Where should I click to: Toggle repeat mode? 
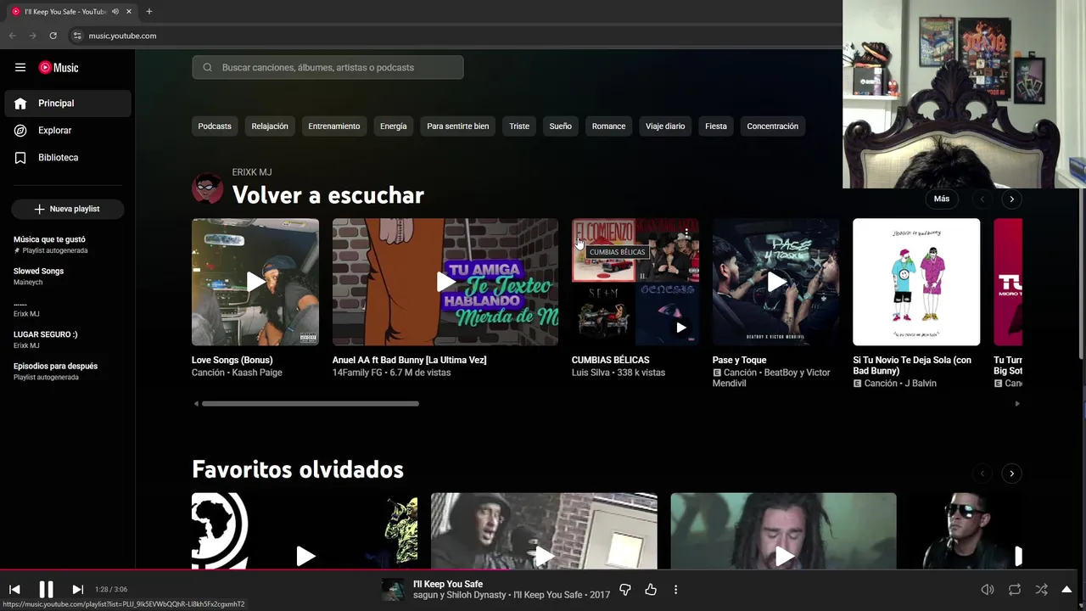tap(1015, 590)
